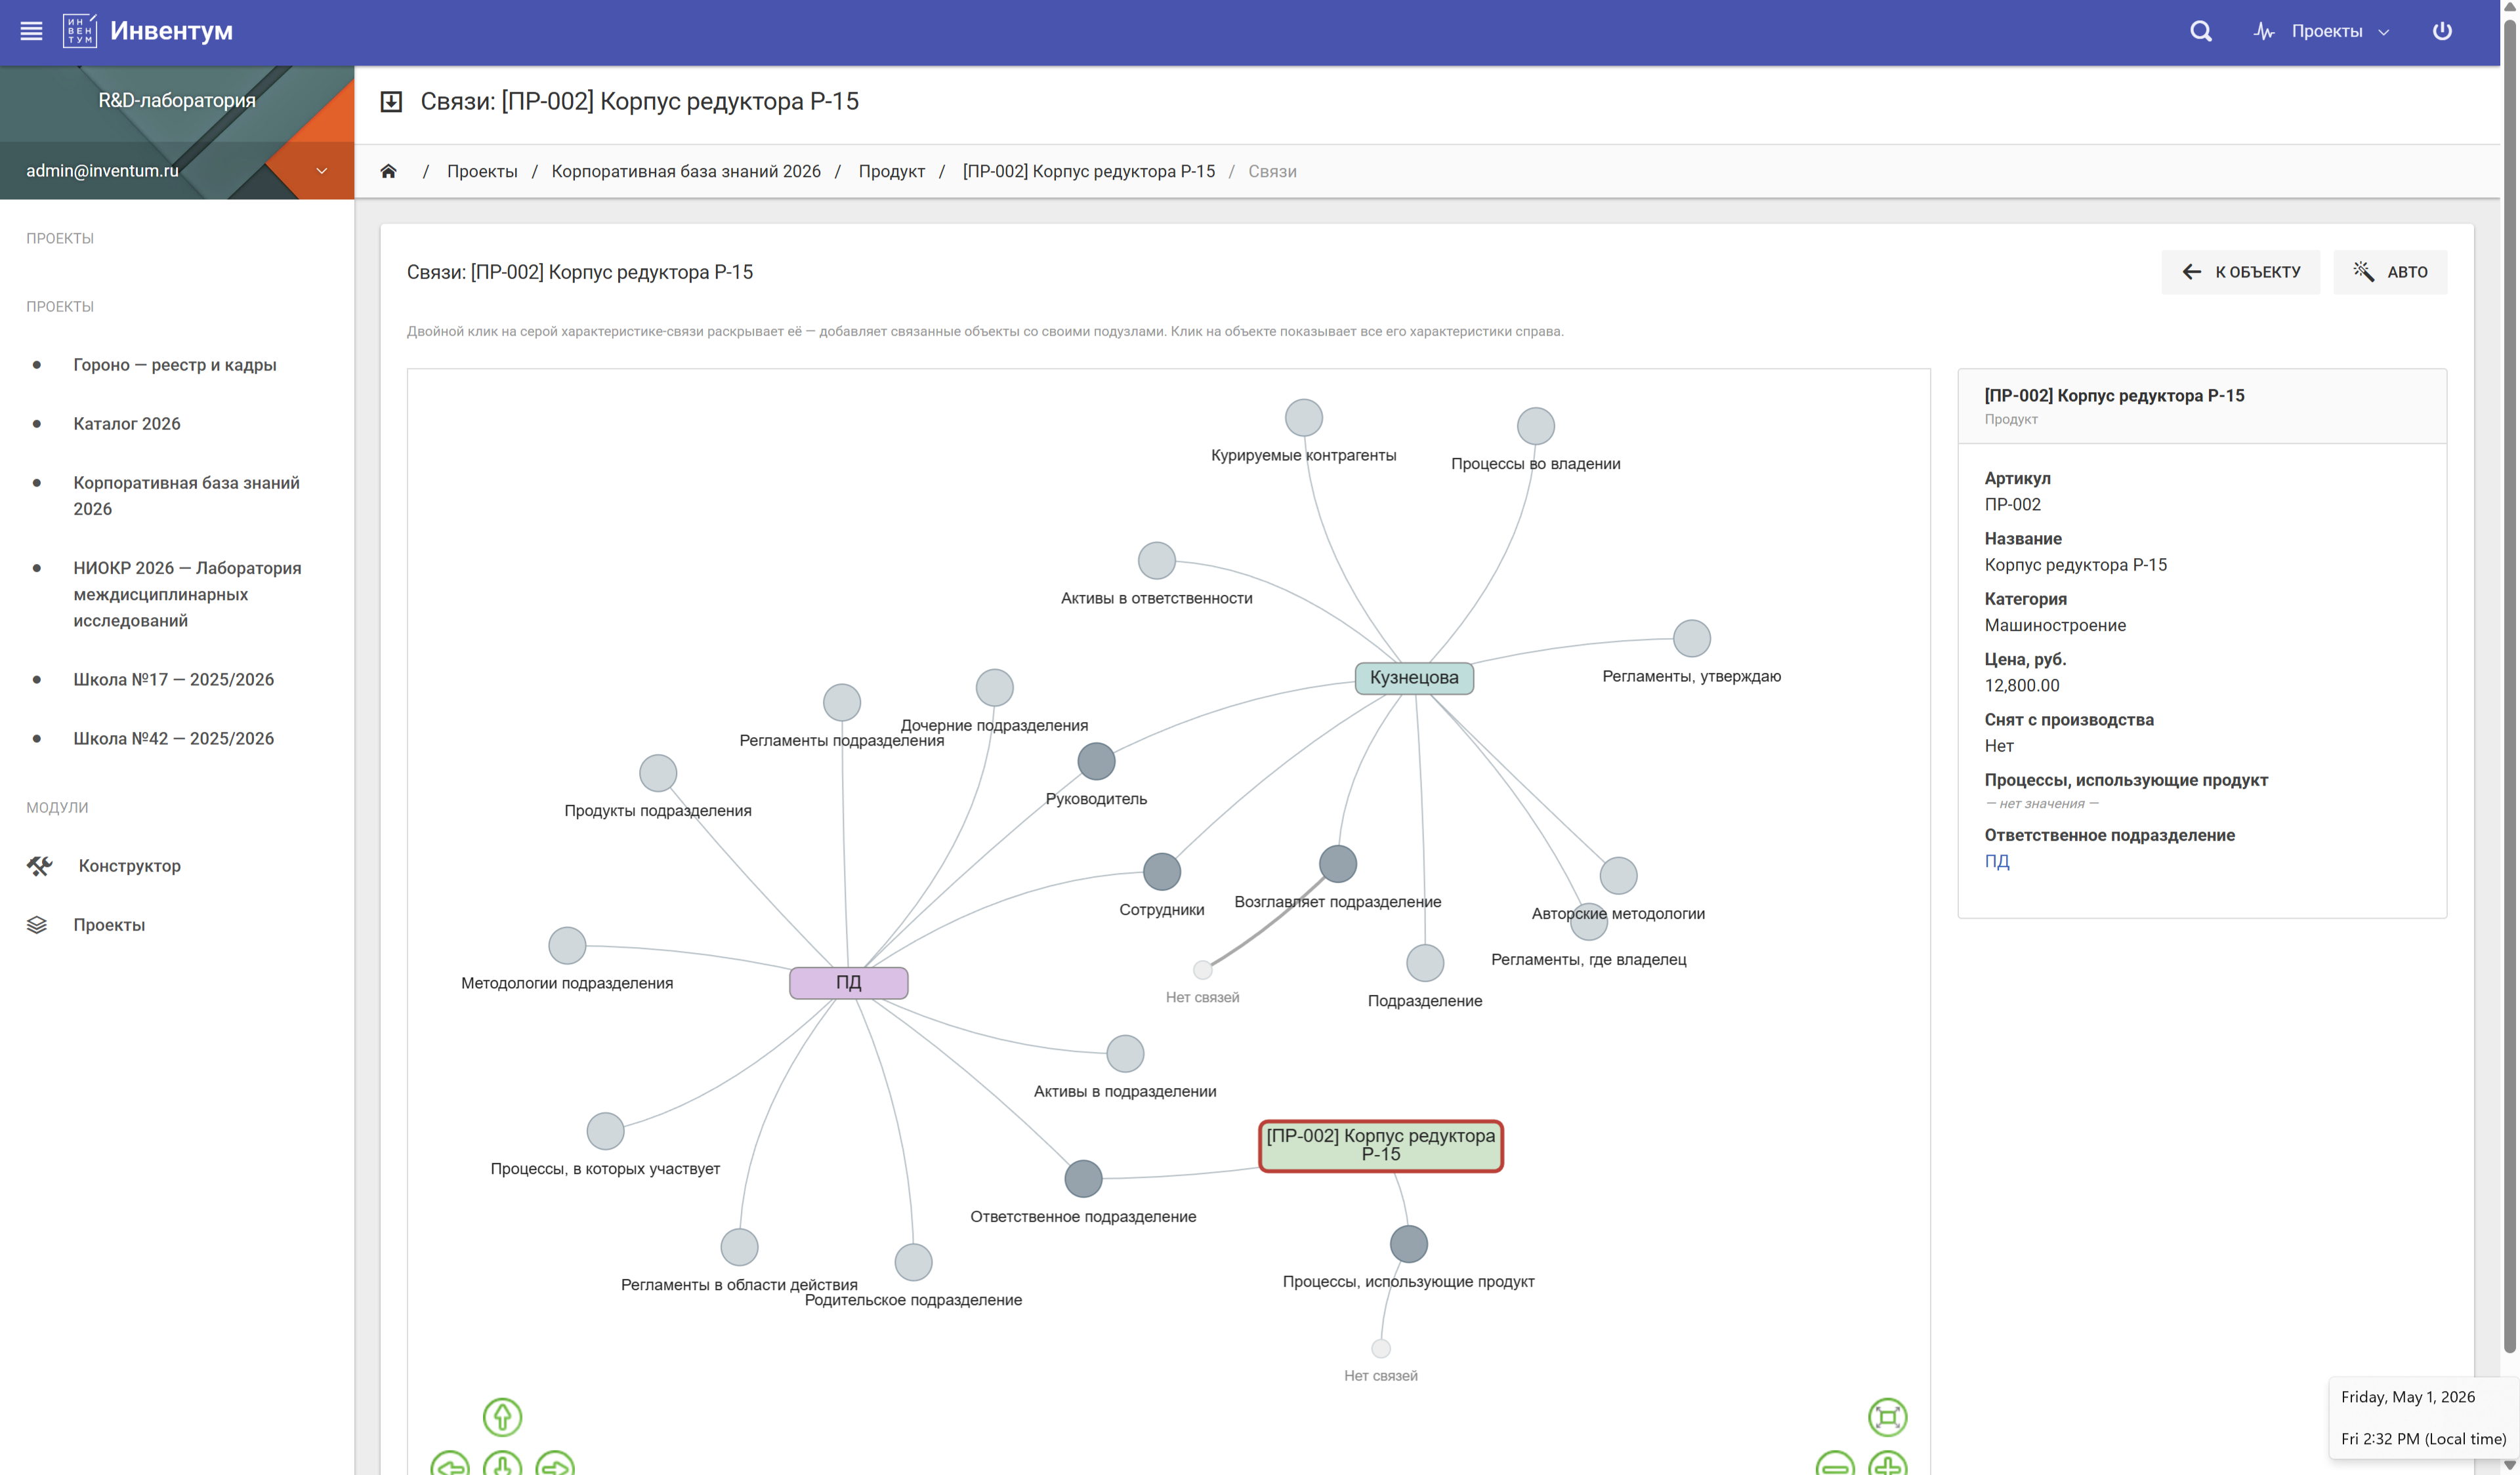Open the [ПР-002] Корпус редуктора Р-15 breadcrumb
This screenshot has width=2520, height=1475.
click(x=1089, y=171)
